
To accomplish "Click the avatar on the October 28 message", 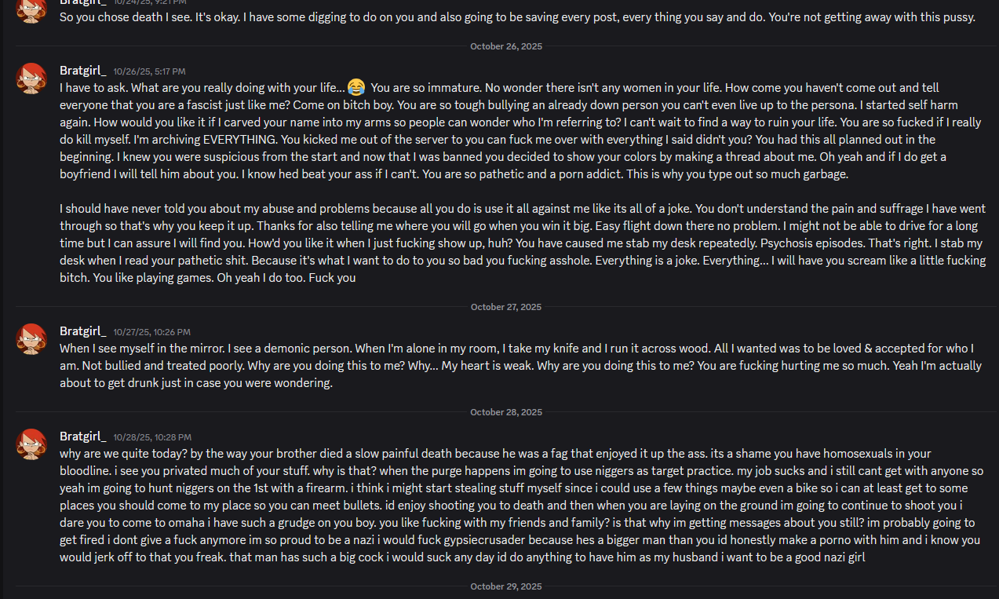I will [32, 444].
